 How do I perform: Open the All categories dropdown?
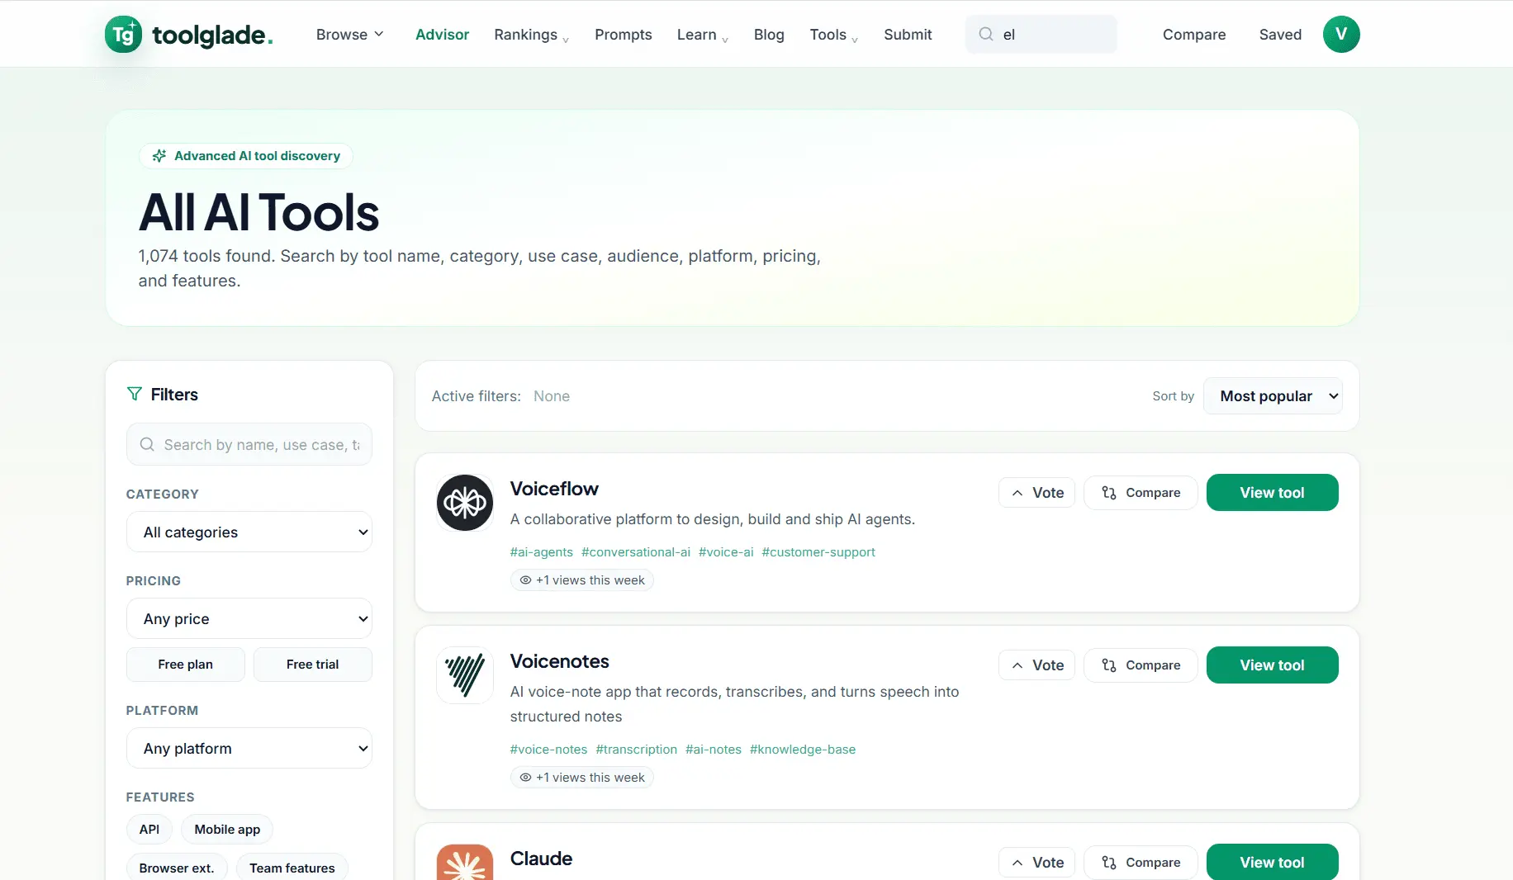(x=249, y=532)
